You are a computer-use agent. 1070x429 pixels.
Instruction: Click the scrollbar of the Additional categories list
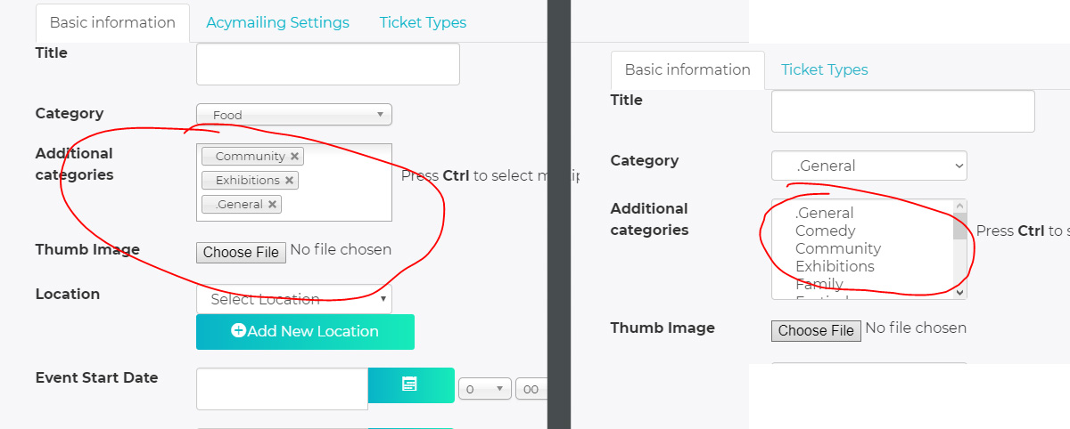tap(960, 249)
